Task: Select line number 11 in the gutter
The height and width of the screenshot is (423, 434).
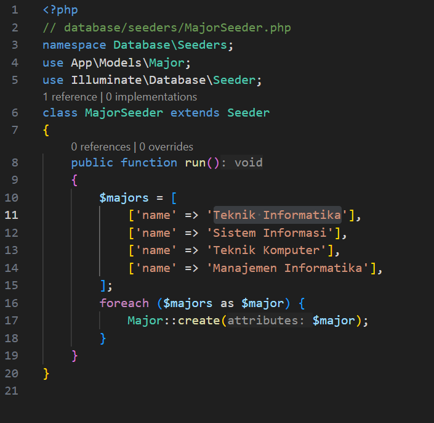Action: tap(12, 215)
